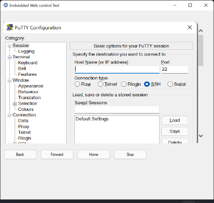Image resolution: width=214 pixels, height=203 pixels.
Task: Click the Save button
Action: coord(175,131)
